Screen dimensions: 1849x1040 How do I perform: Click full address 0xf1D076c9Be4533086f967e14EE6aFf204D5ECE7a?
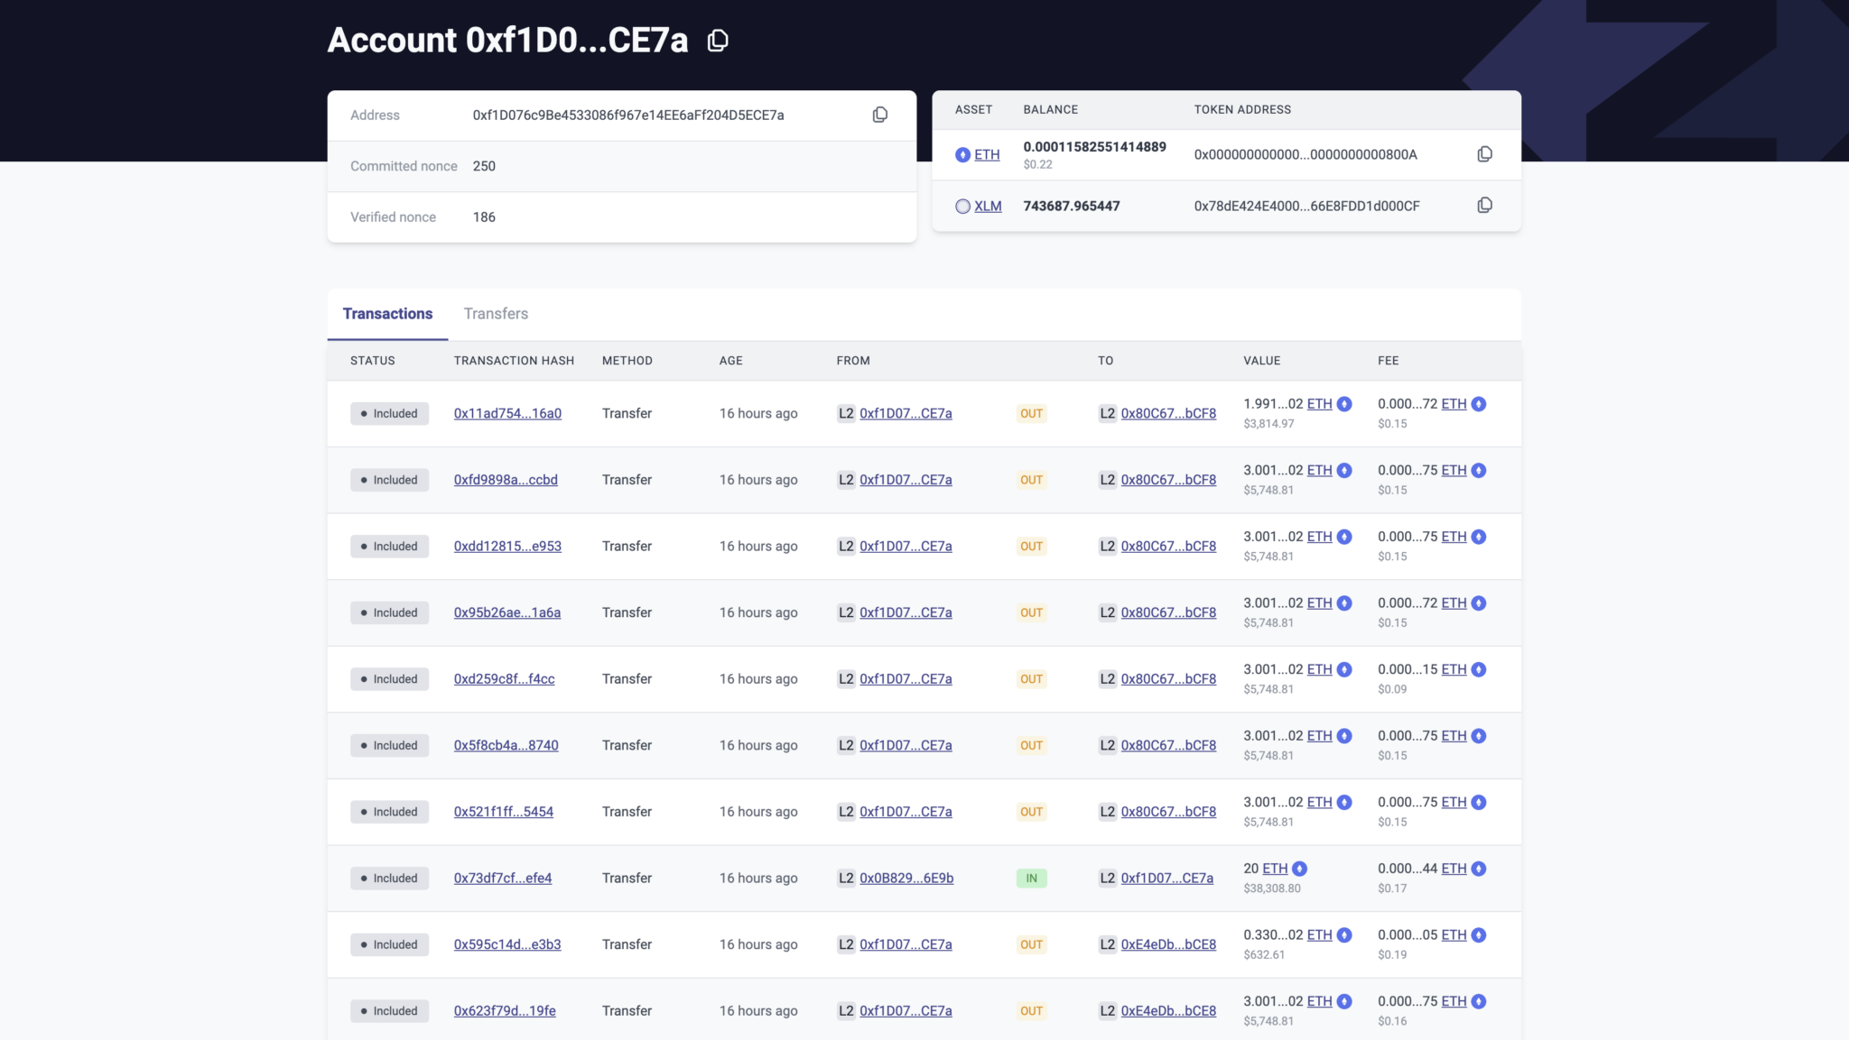628,115
